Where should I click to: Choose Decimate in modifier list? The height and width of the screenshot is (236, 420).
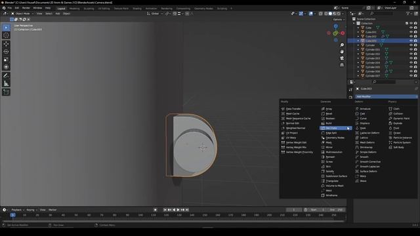coord(335,128)
